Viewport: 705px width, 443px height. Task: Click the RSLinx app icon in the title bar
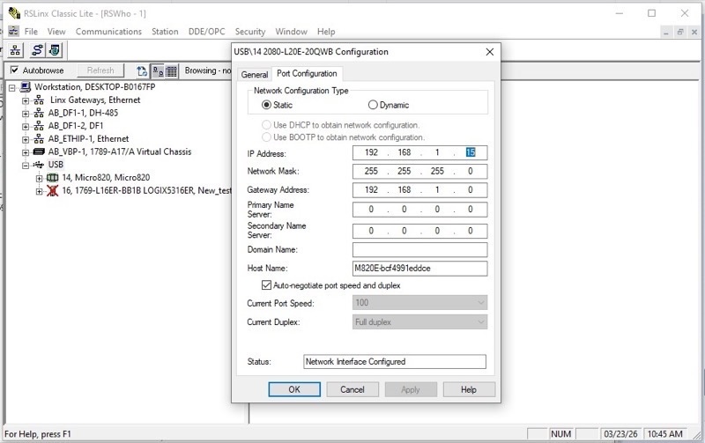14,13
